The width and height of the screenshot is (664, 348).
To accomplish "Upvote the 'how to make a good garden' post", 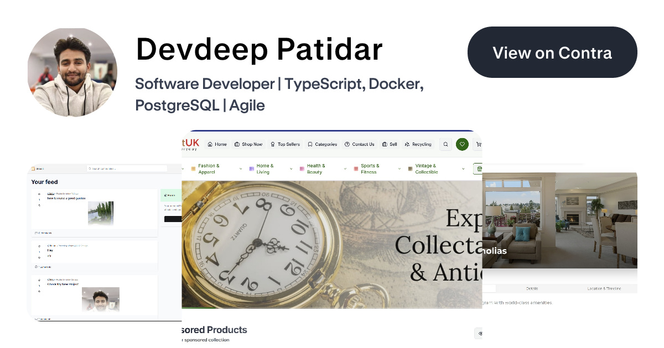I will pos(39,194).
